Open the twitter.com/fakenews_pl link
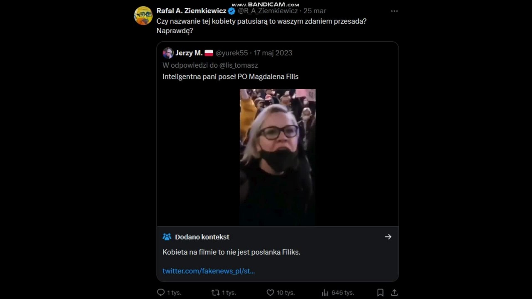This screenshot has width=532, height=299. [x=209, y=271]
